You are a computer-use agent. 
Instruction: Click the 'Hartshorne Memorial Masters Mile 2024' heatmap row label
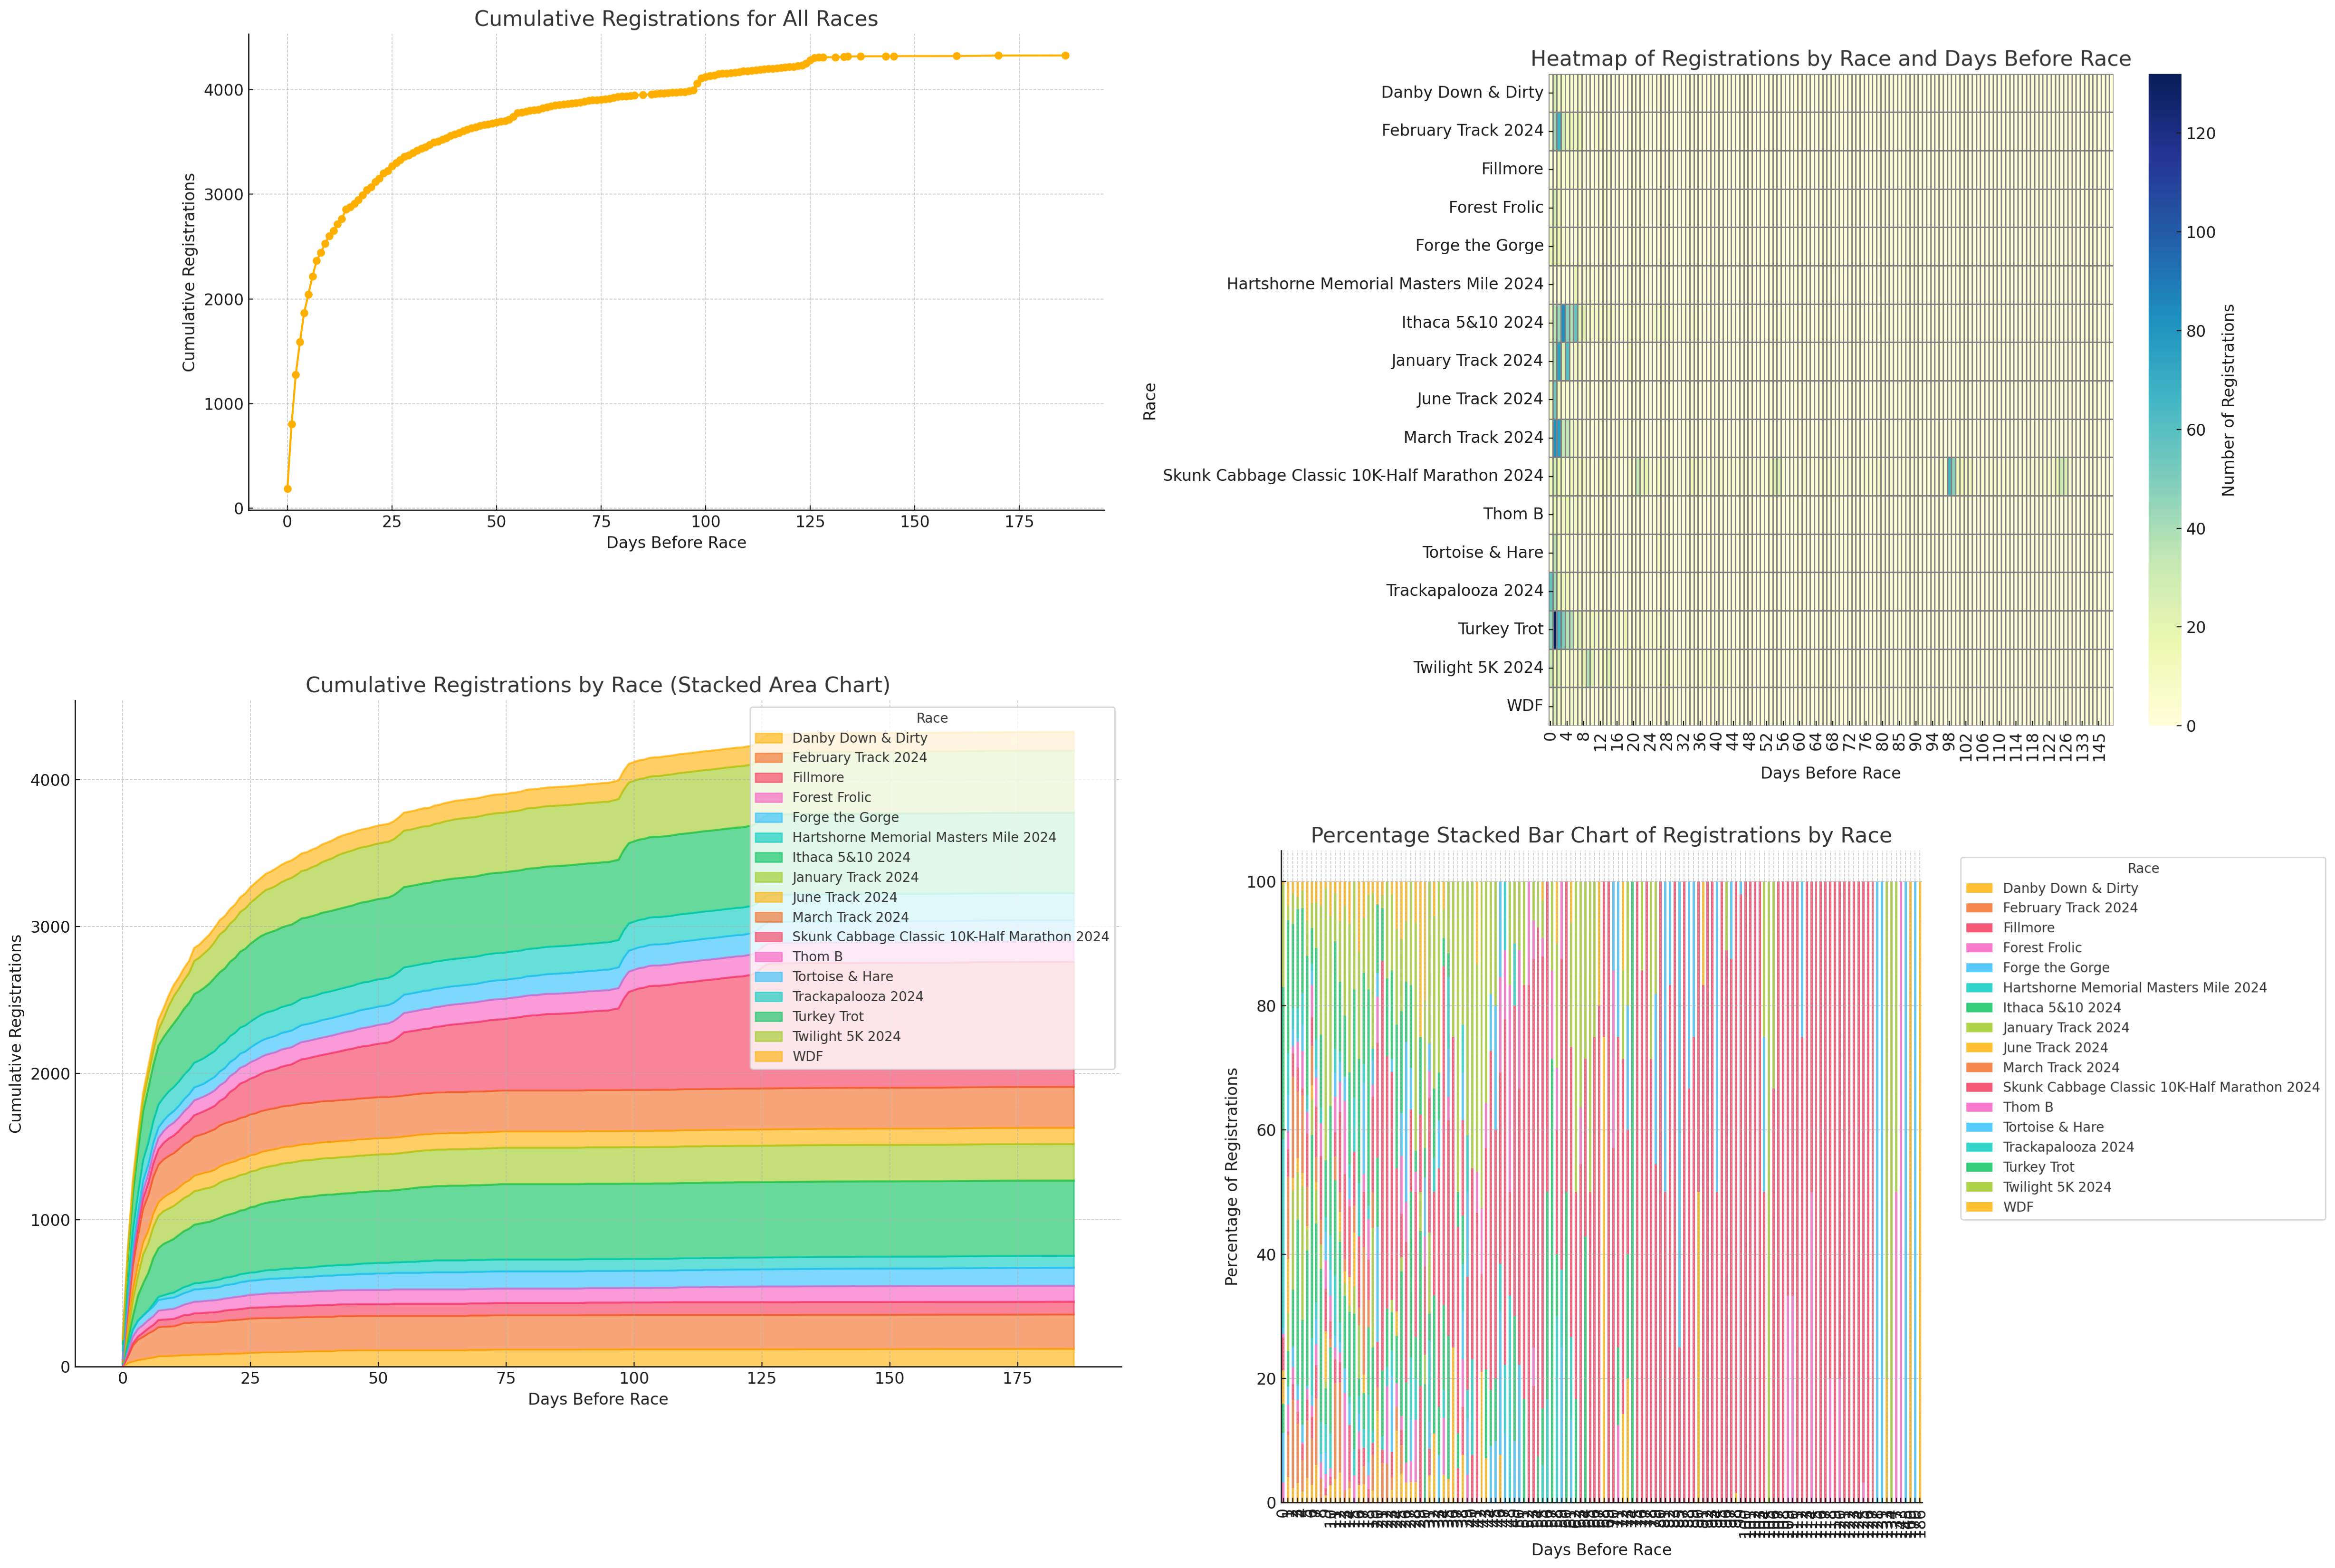(x=1385, y=284)
